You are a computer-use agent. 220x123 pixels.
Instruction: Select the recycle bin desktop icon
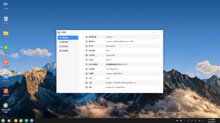6,20
